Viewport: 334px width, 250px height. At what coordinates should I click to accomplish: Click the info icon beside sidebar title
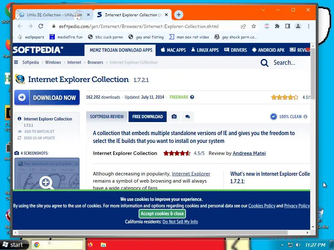click(x=19, y=118)
